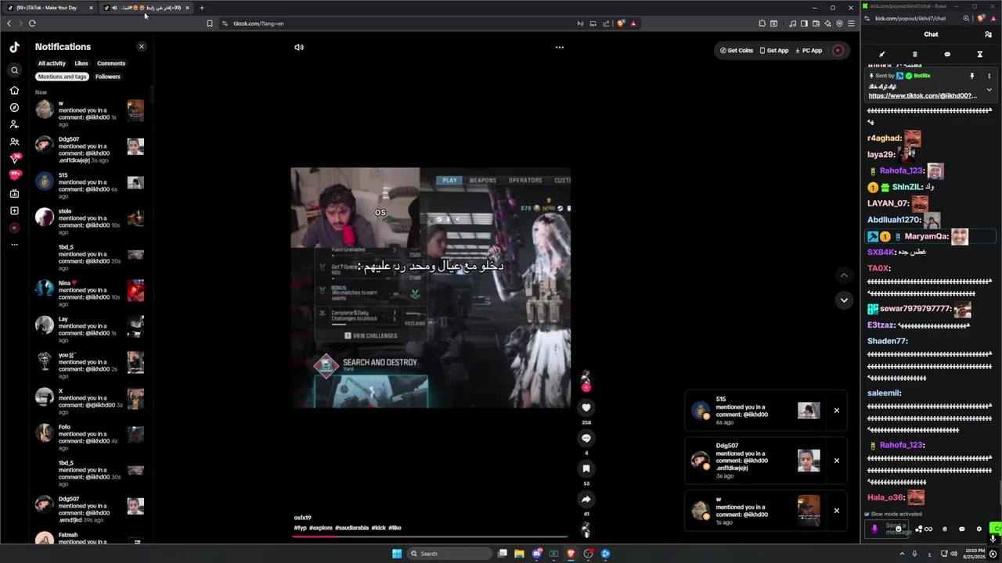Follow creator via avatar plus button
This screenshot has height=563, width=1002.
pos(586,387)
